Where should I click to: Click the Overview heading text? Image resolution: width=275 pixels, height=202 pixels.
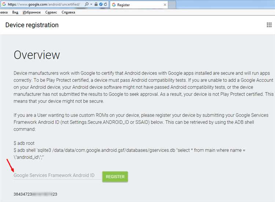[37, 55]
